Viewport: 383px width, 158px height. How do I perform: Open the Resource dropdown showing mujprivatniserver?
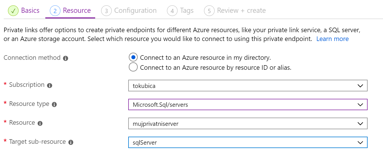point(248,124)
